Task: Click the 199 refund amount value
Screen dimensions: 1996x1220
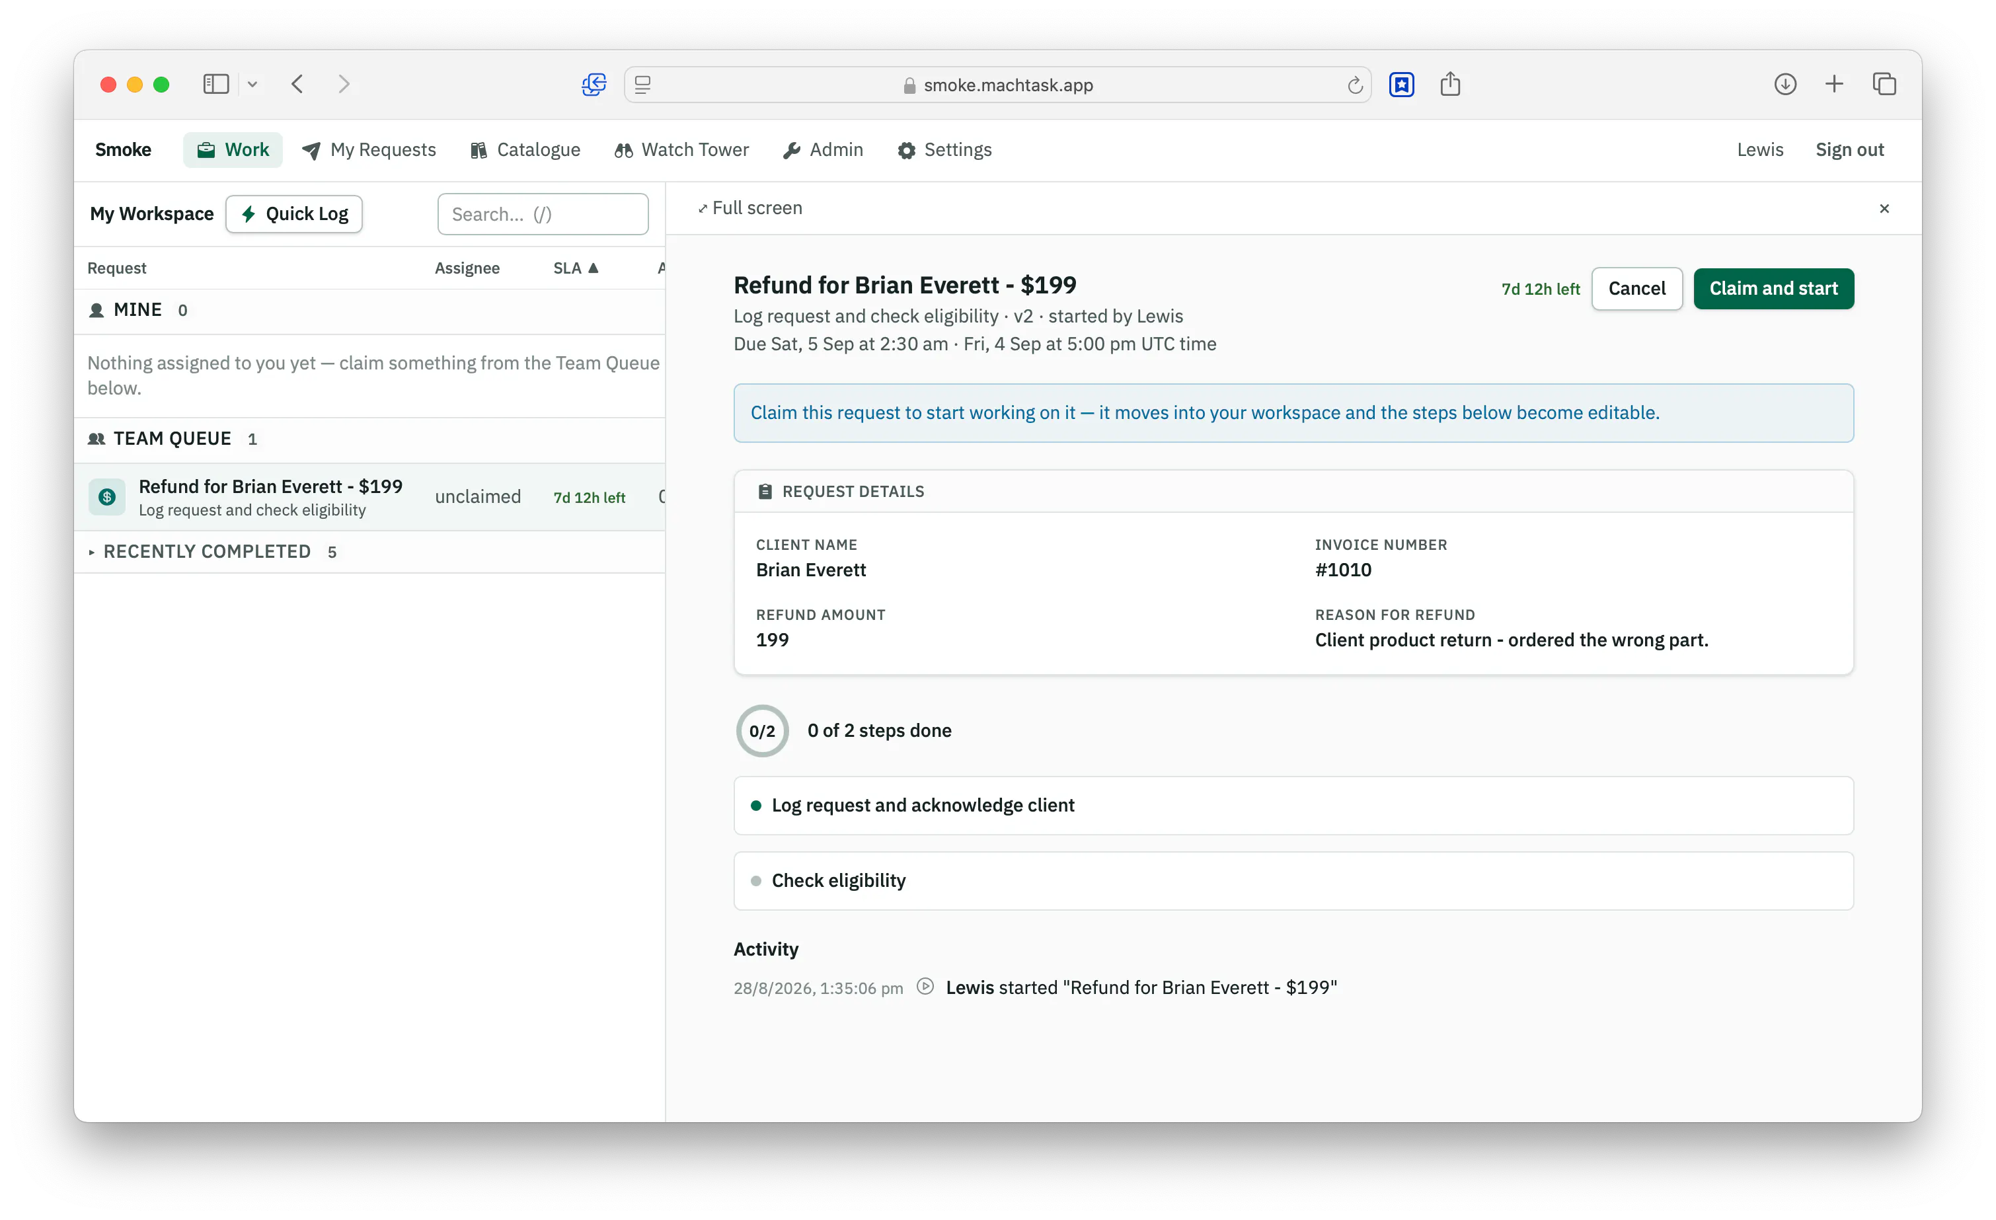Action: (772, 640)
